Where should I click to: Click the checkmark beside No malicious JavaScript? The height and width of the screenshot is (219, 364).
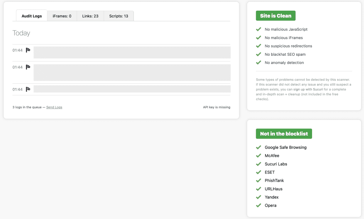(258, 29)
